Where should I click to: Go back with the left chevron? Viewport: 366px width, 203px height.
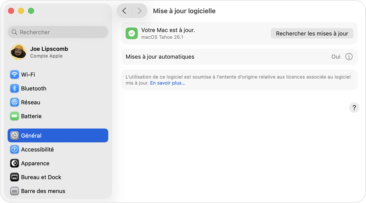click(124, 11)
